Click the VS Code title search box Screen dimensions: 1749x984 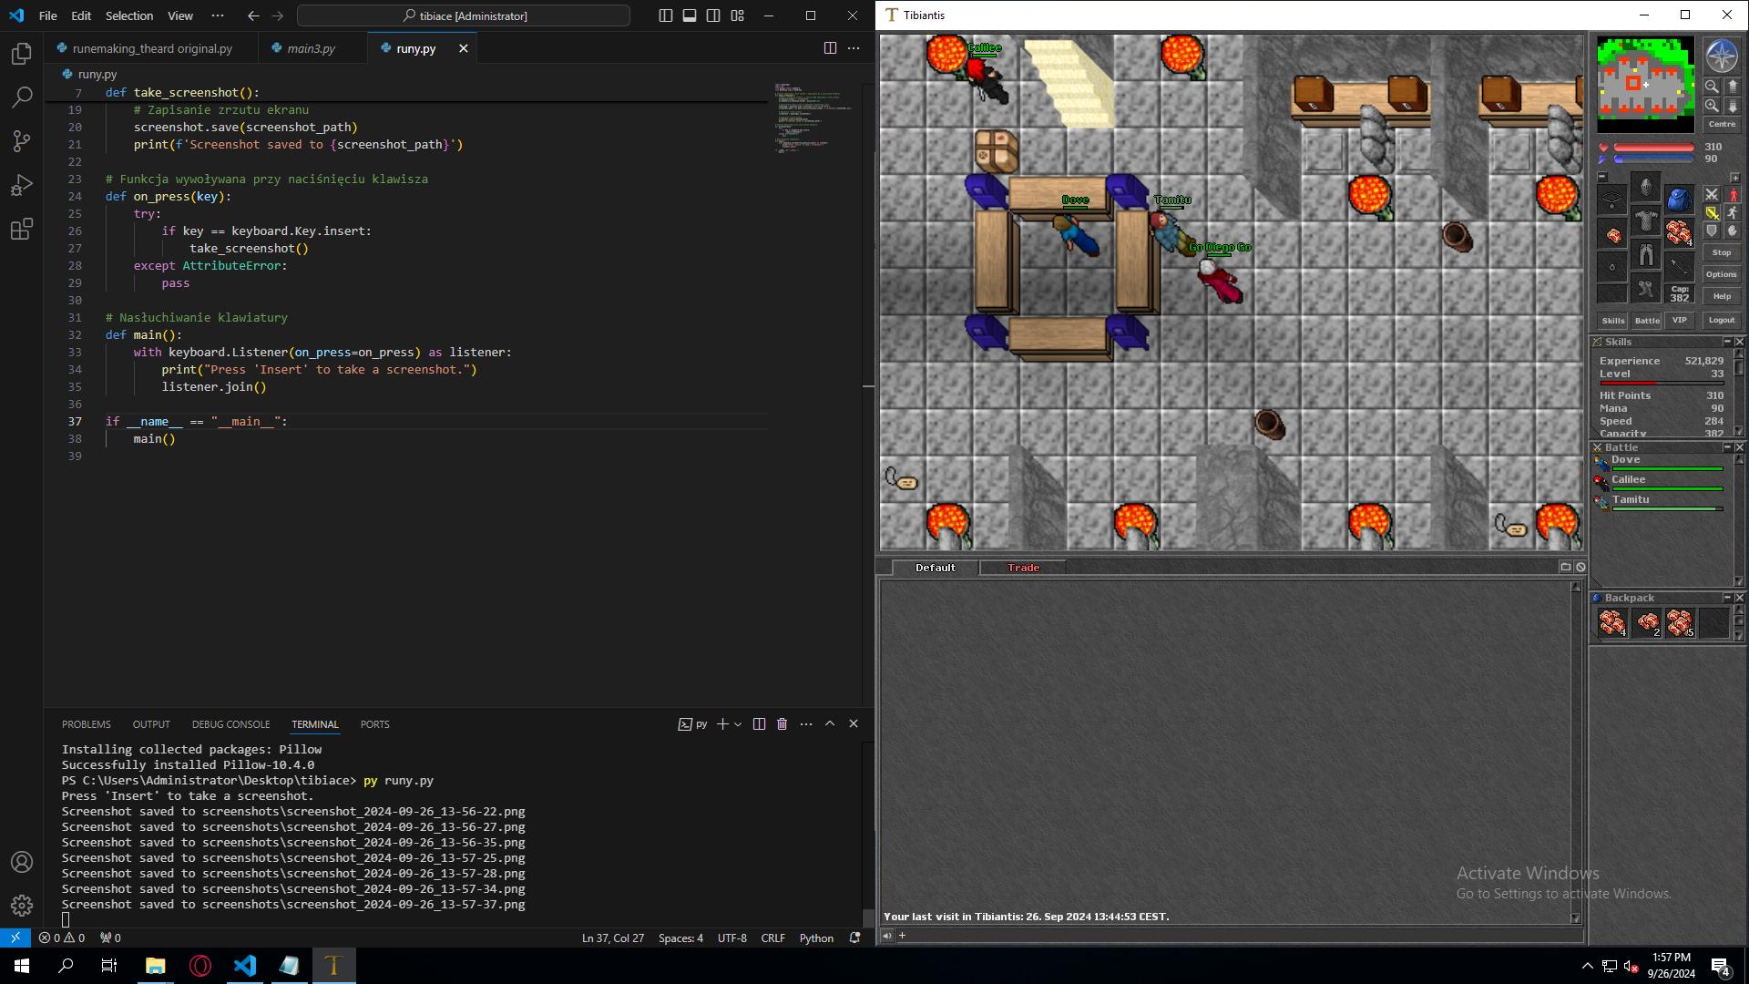click(x=464, y=15)
